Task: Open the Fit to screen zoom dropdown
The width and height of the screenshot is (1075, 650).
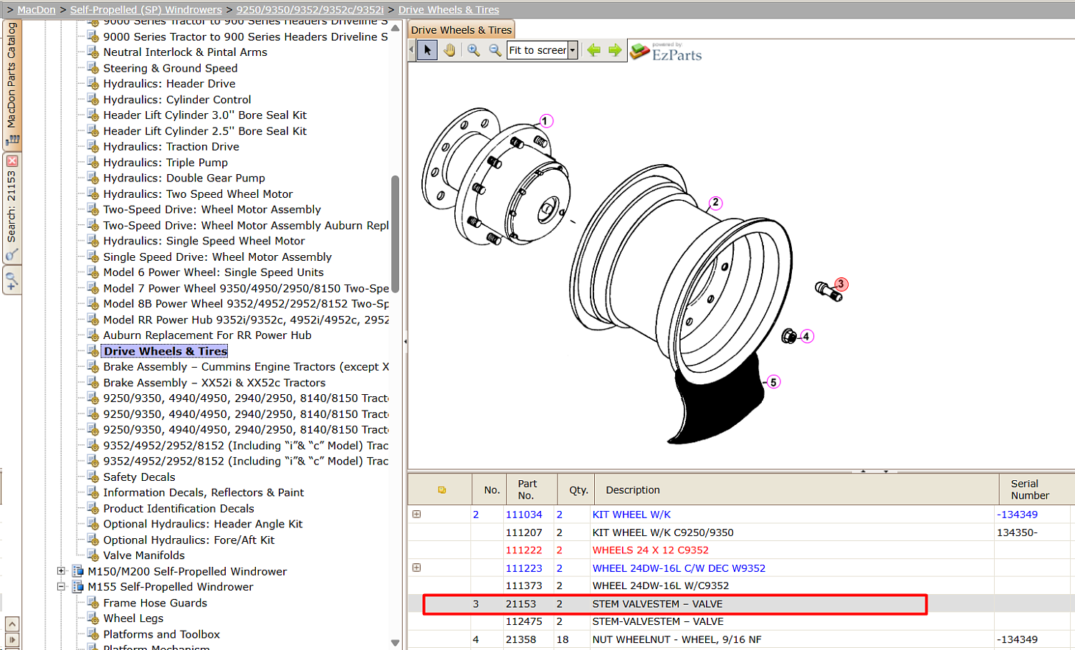Action: pyautogui.click(x=573, y=50)
